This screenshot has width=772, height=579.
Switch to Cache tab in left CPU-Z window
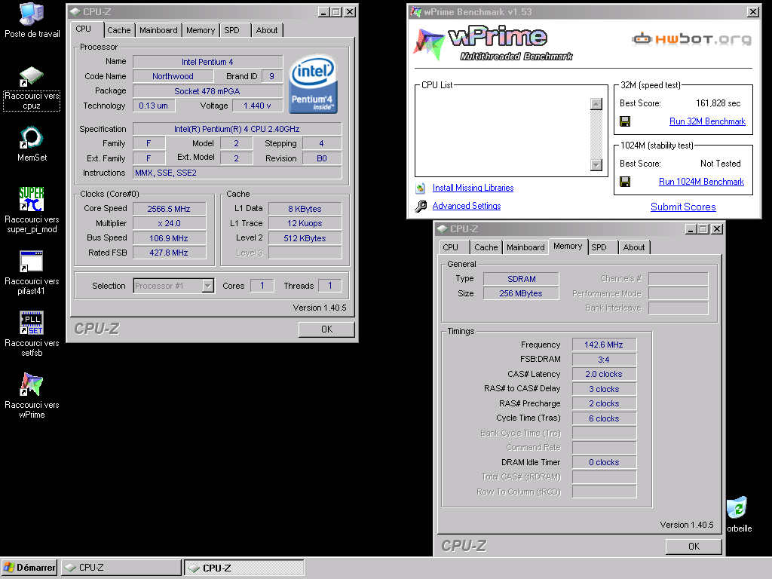tap(118, 30)
